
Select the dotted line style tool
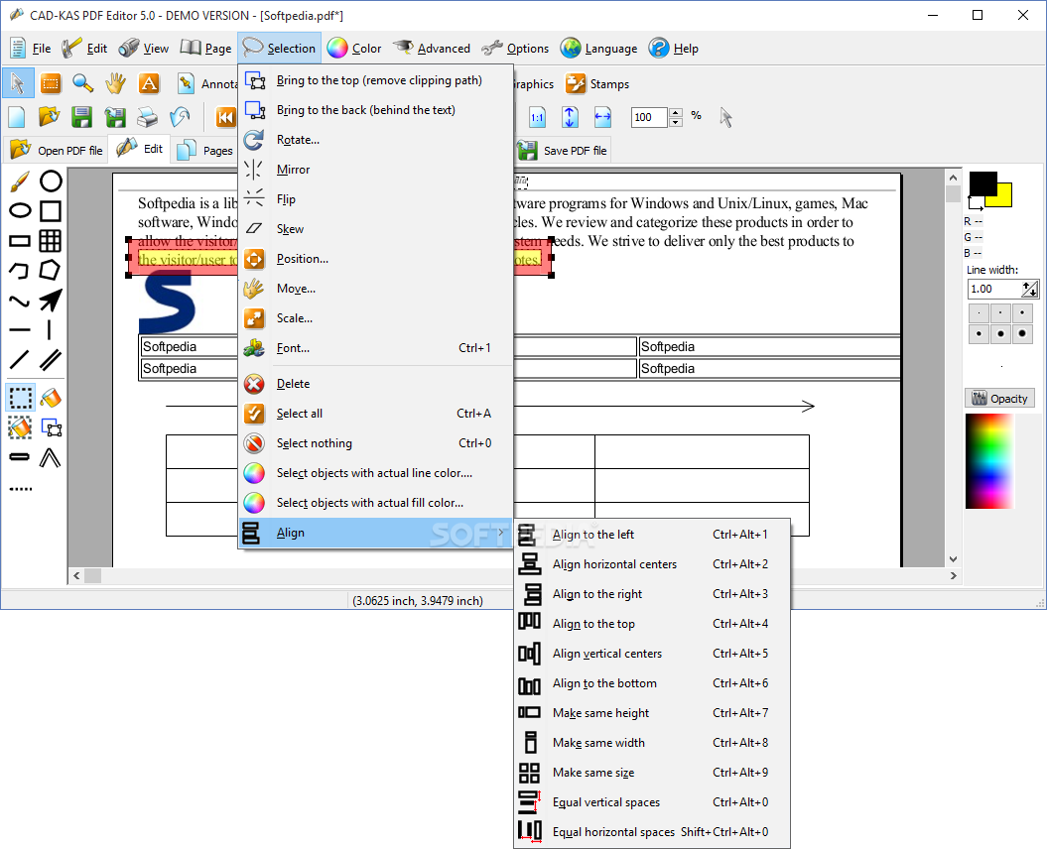pos(20,489)
